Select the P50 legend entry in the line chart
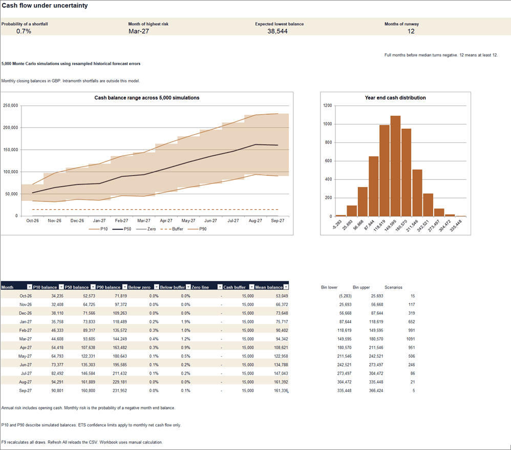 (122, 229)
